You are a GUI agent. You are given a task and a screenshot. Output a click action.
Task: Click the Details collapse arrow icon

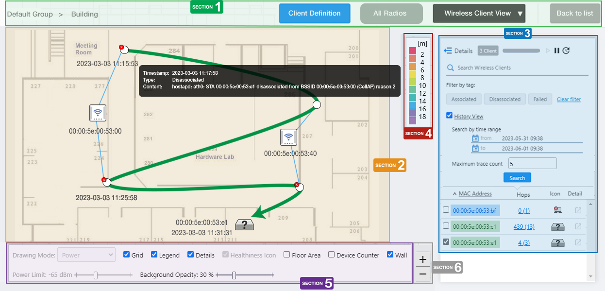(448, 51)
